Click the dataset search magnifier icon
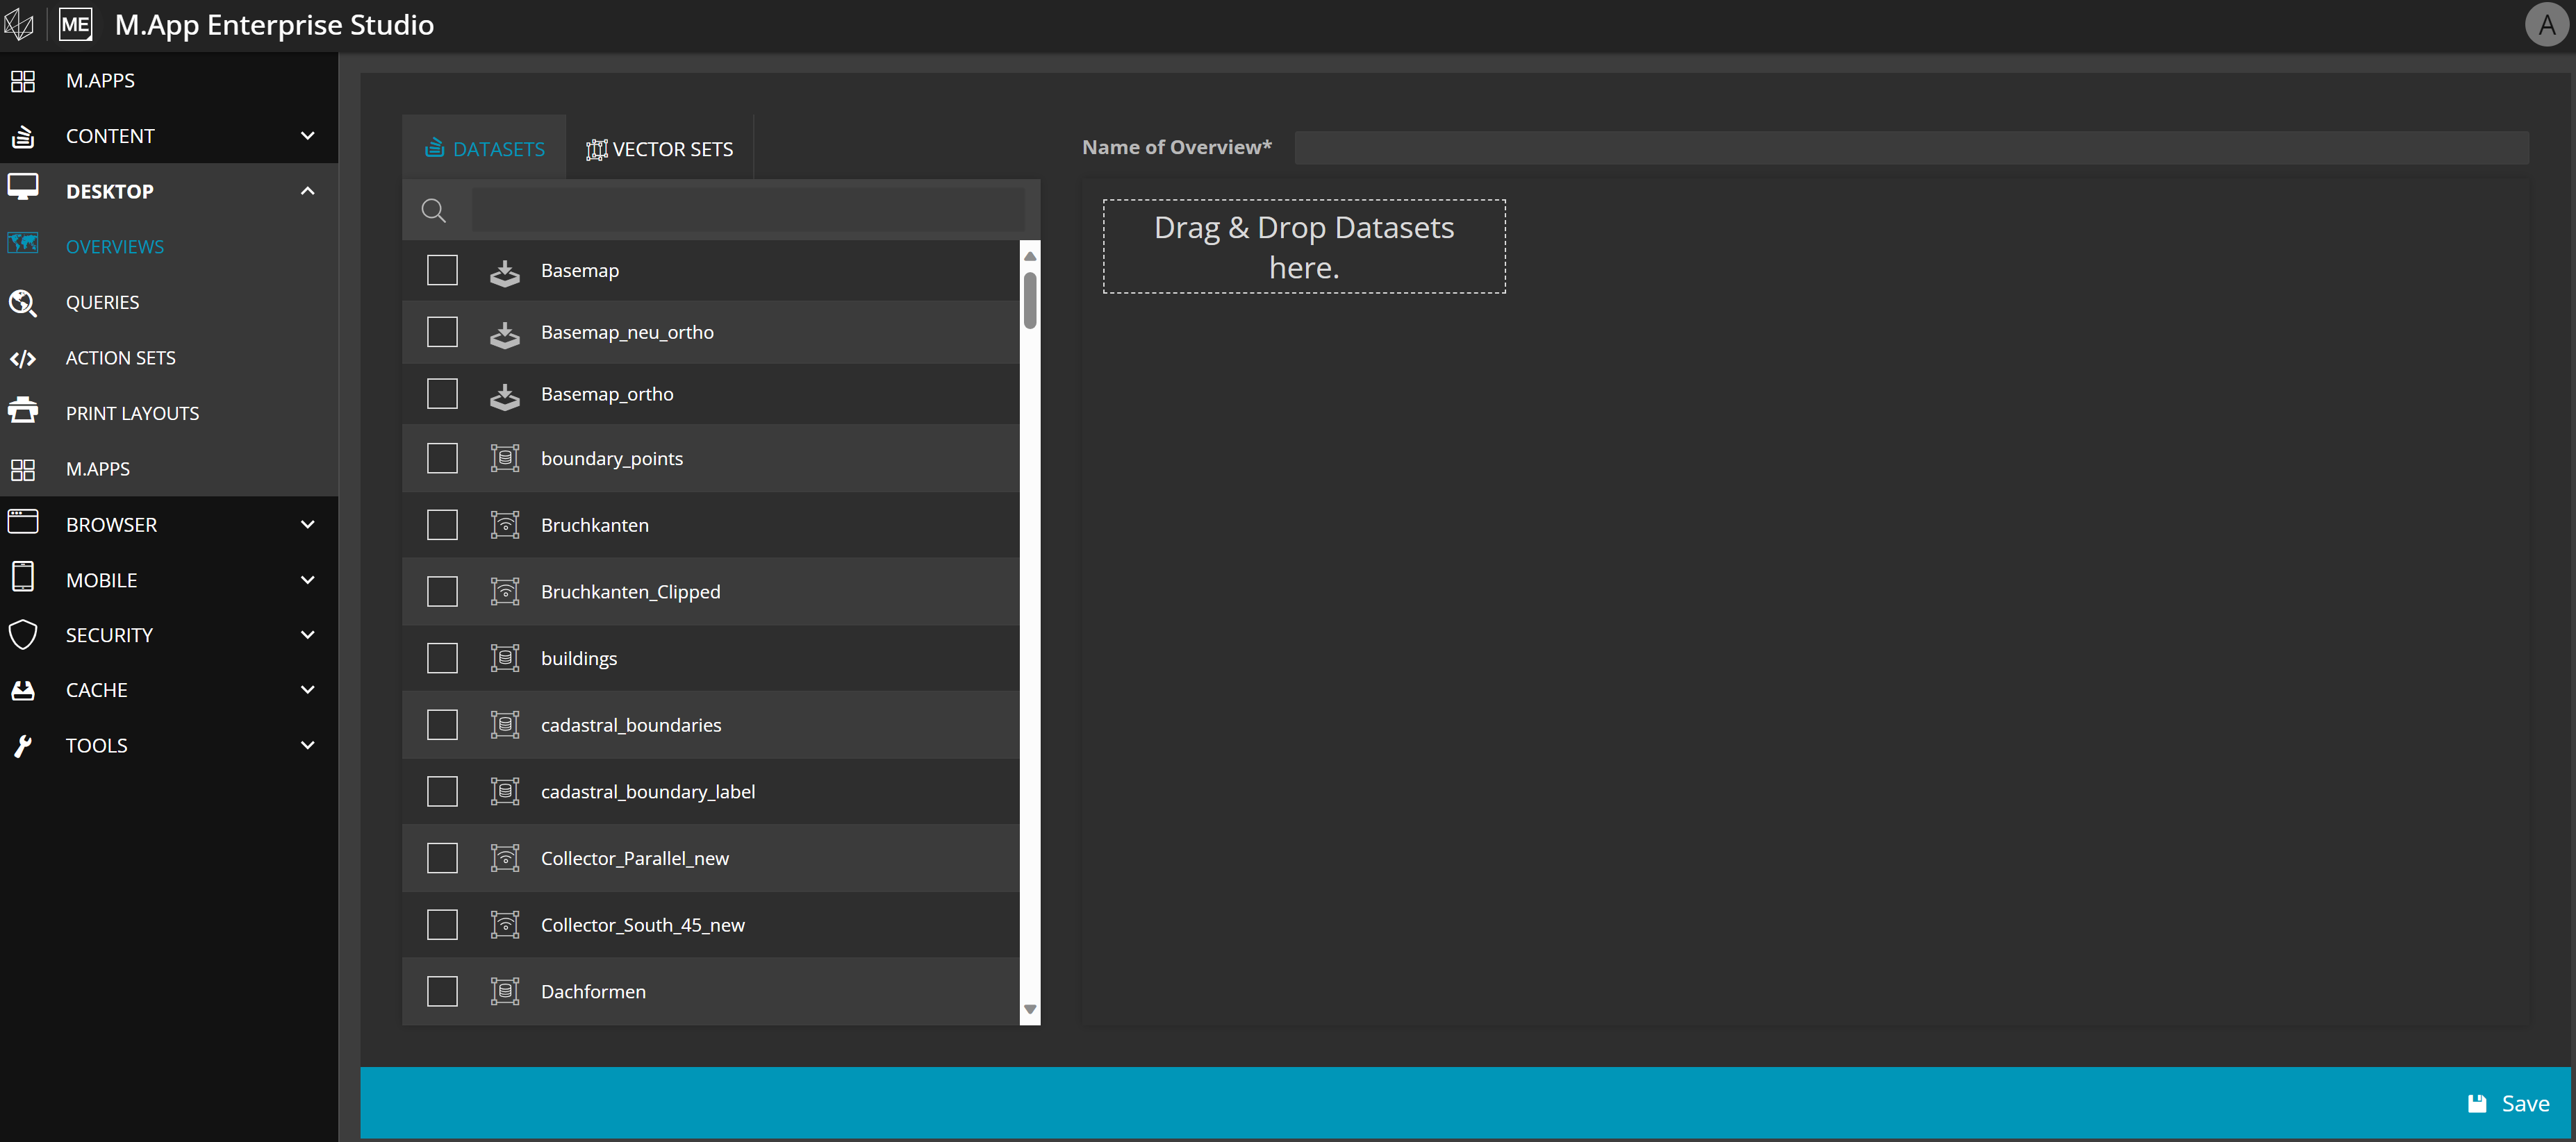 point(433,211)
